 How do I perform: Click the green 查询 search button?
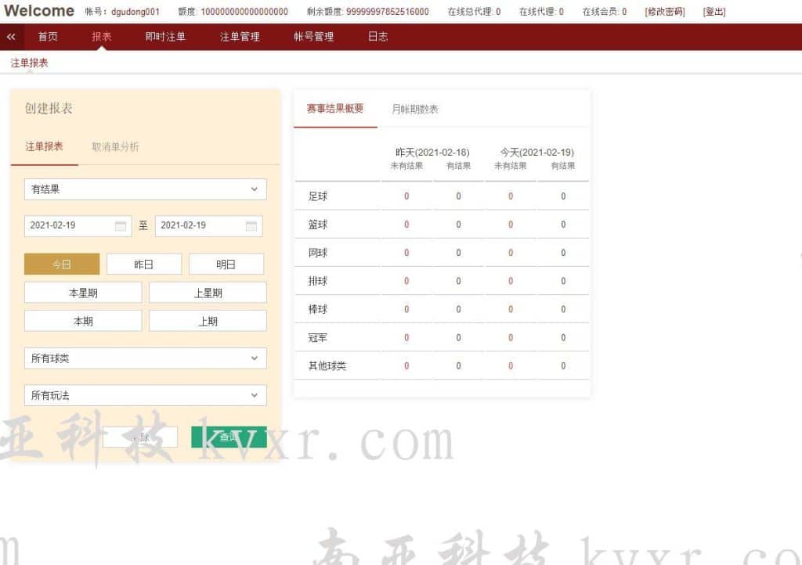229,437
